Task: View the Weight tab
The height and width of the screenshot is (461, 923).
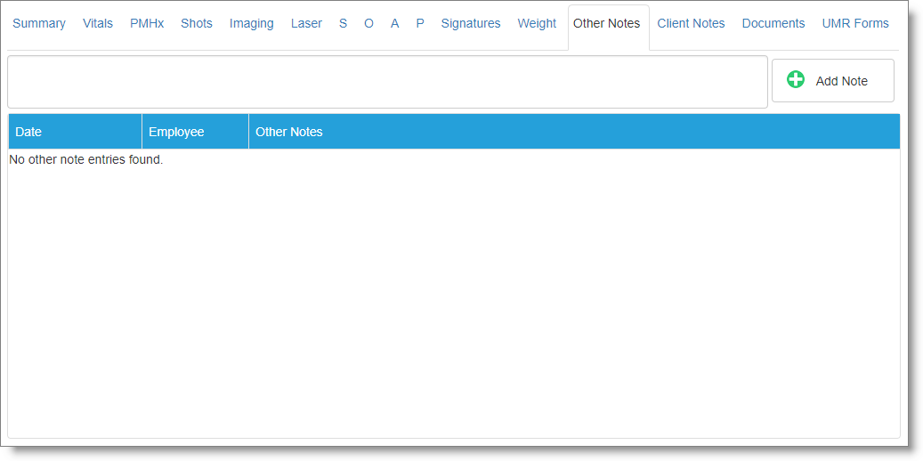Action: coord(537,23)
